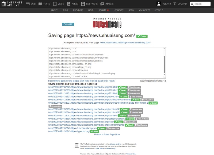Click the Internet Archive logo icon
214x155 pixels.
[x=4, y=4]
